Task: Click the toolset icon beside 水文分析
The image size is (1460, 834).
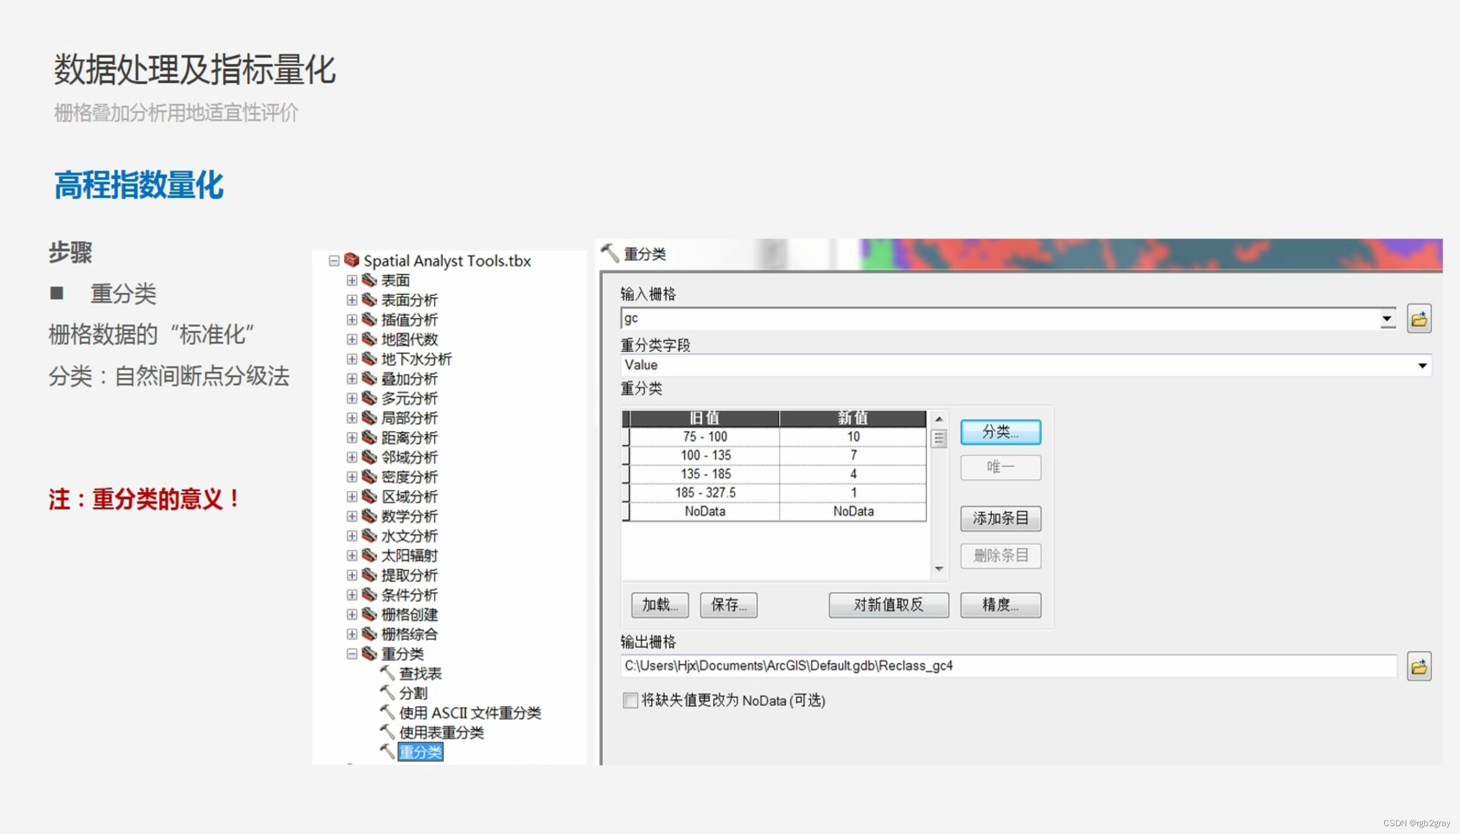Action: point(370,535)
